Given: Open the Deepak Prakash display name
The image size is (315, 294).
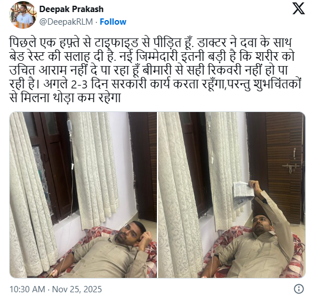Looking at the screenshot, I should [71, 9].
